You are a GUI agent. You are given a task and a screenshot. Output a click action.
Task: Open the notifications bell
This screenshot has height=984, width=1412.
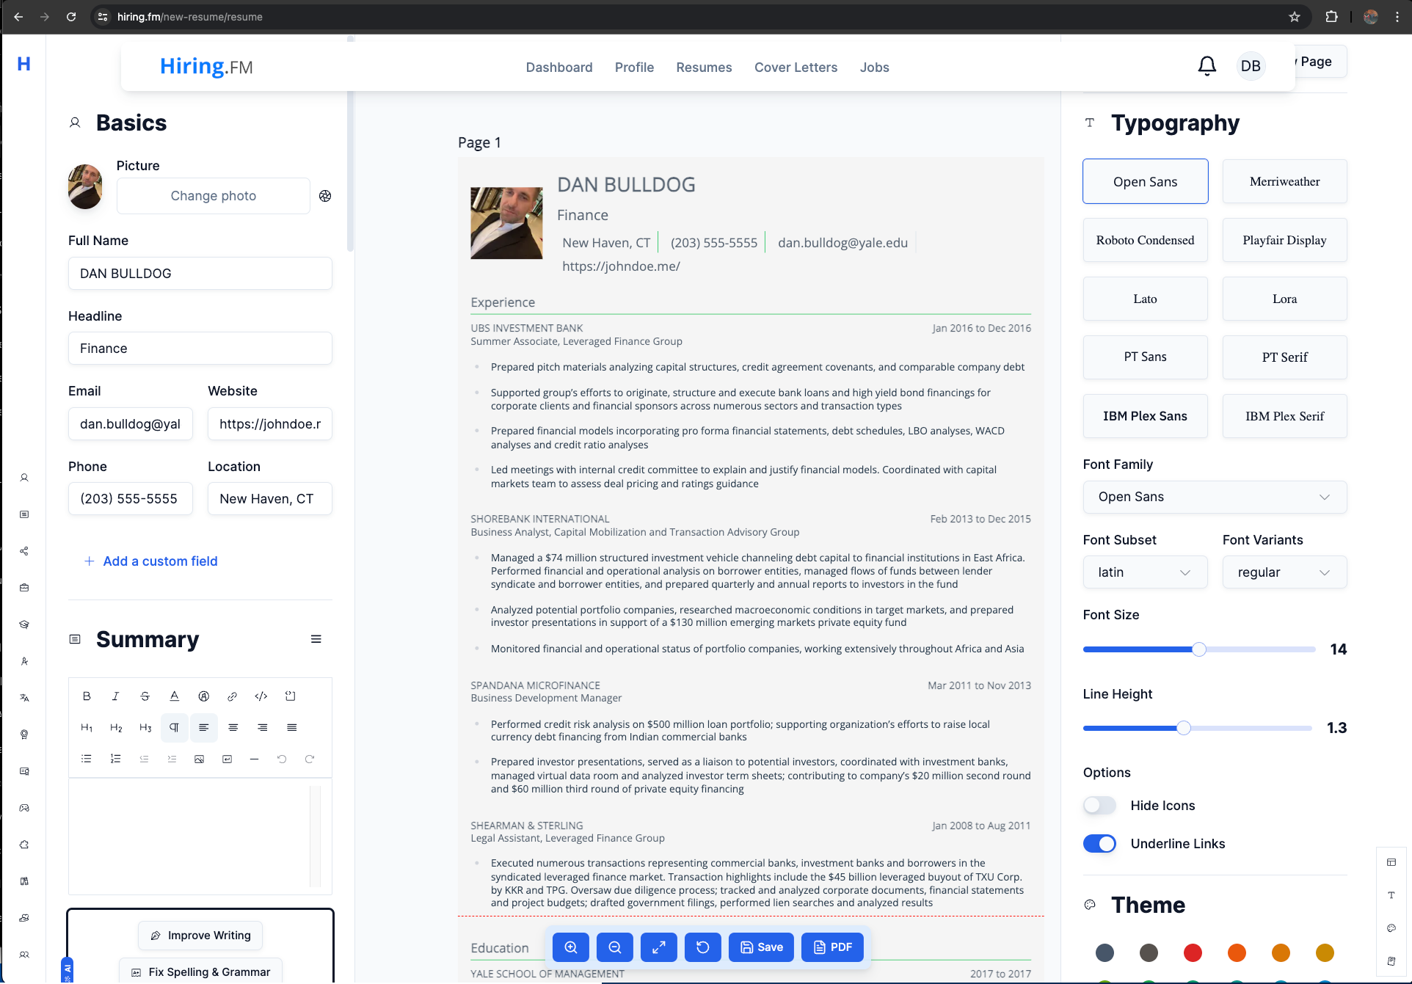(1207, 66)
